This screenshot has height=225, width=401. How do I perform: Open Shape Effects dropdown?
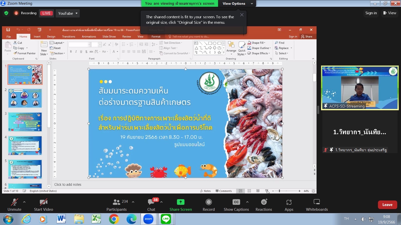pyautogui.click(x=259, y=53)
